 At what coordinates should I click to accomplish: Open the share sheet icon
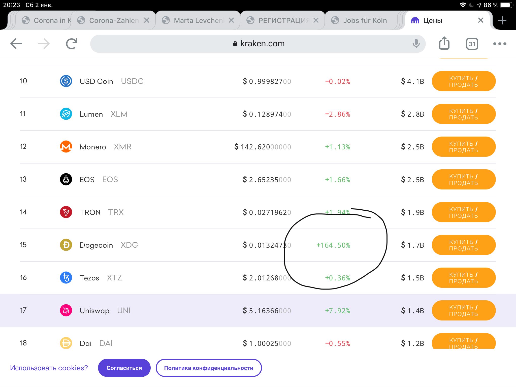coord(444,43)
